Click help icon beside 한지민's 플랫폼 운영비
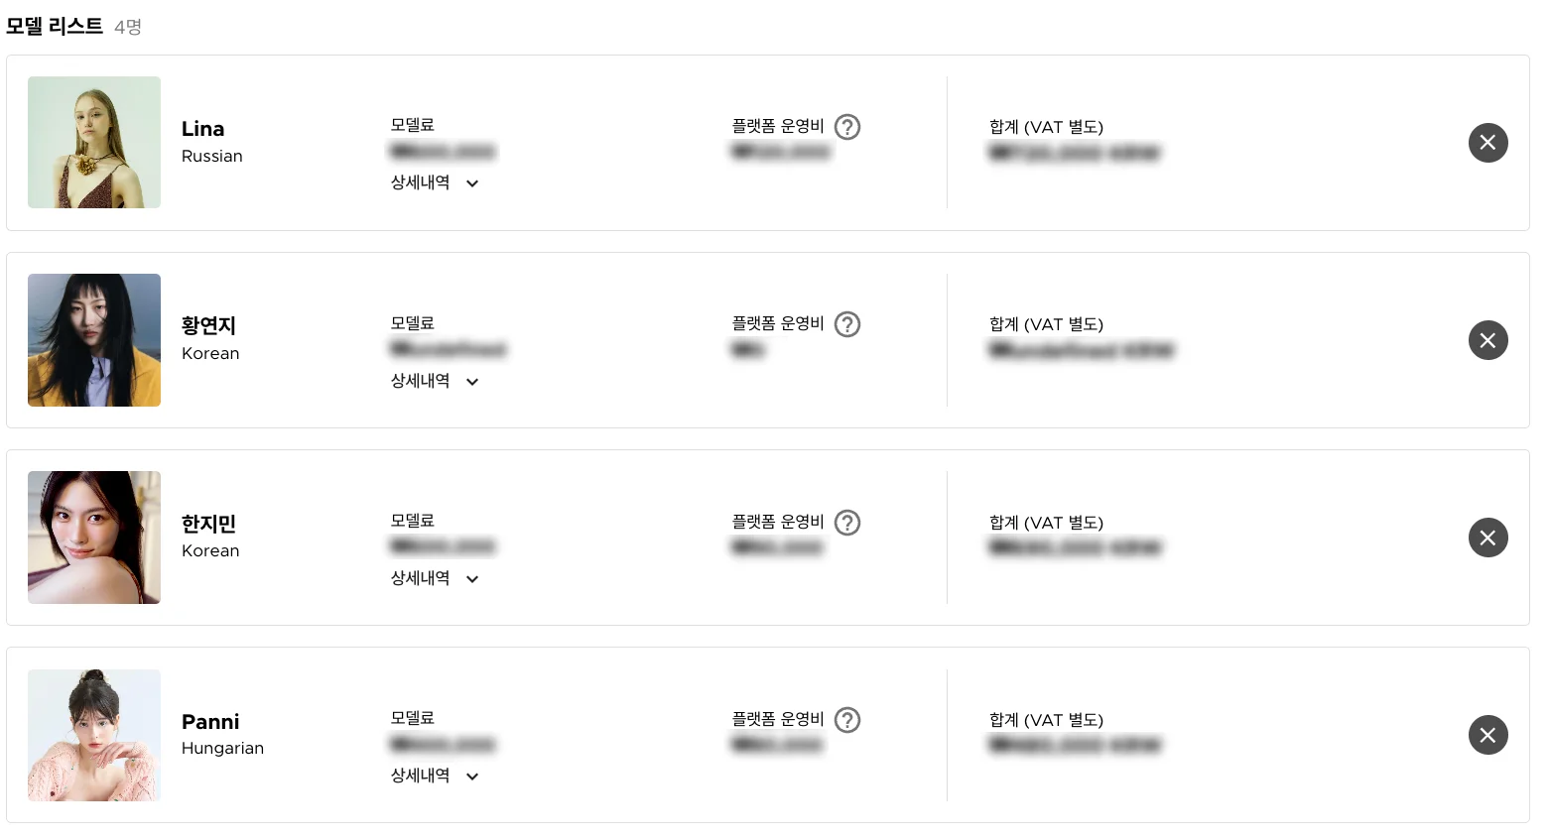This screenshot has height=839, width=1550. [847, 523]
